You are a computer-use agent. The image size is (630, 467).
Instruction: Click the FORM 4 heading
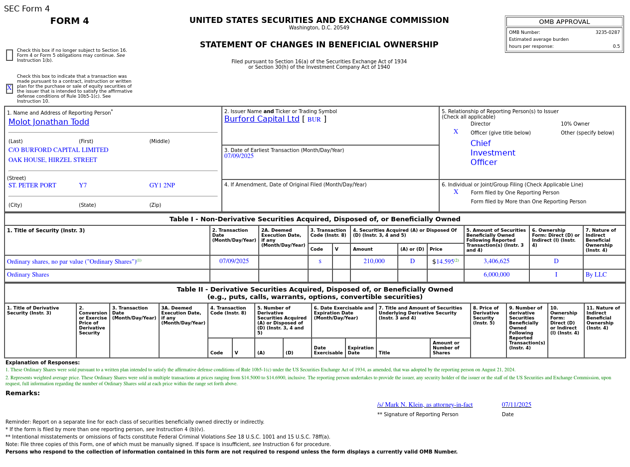pos(70,21)
